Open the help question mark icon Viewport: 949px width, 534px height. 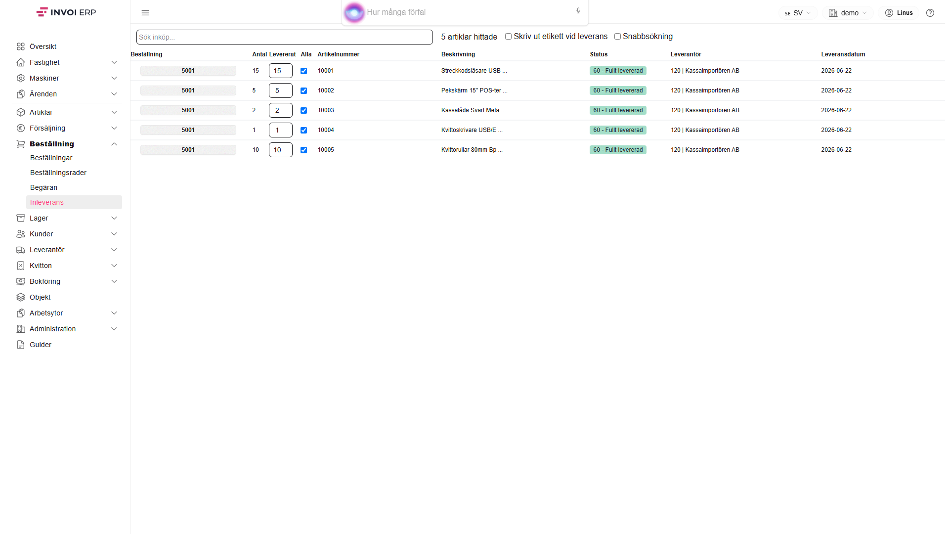tap(930, 13)
